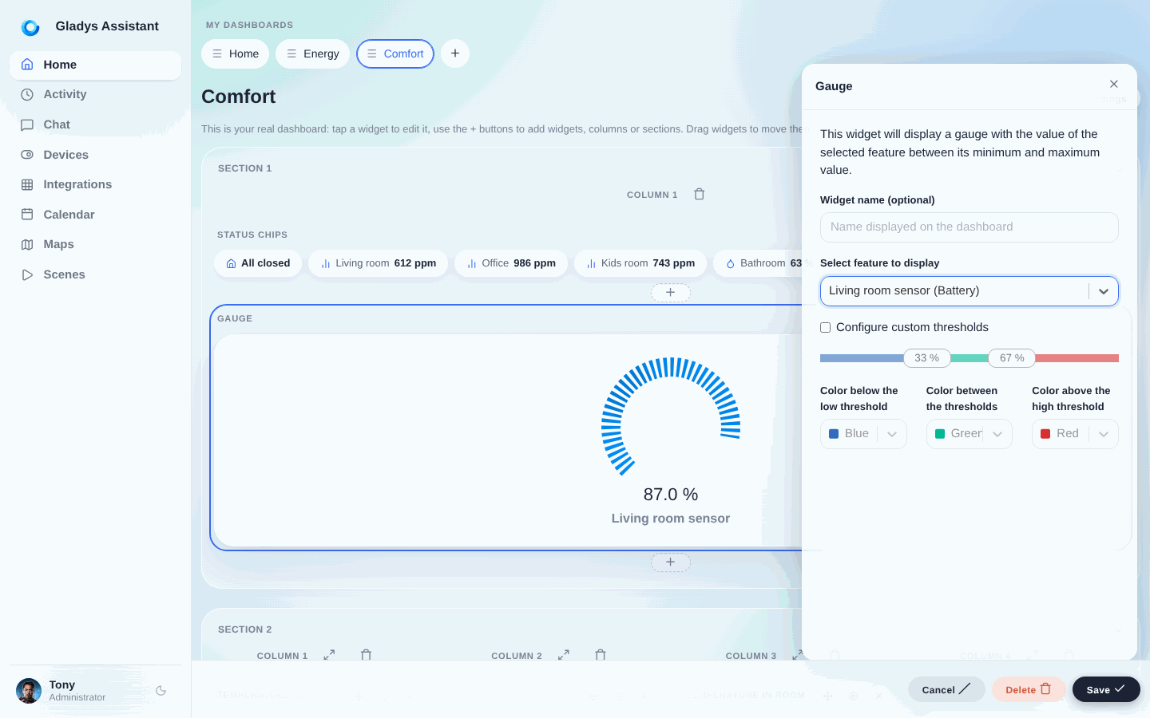This screenshot has width=1150, height=718.
Task: Click the 33 % low threshold handle
Action: click(x=926, y=358)
